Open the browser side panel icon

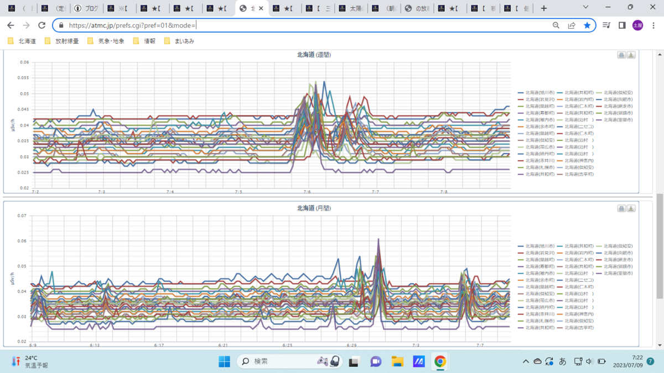(622, 25)
